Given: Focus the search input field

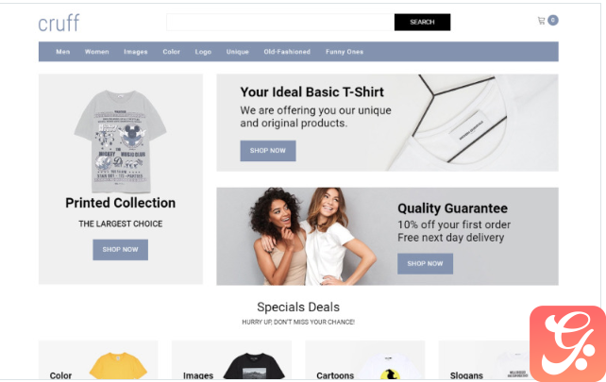Looking at the screenshot, I should pyautogui.click(x=280, y=22).
